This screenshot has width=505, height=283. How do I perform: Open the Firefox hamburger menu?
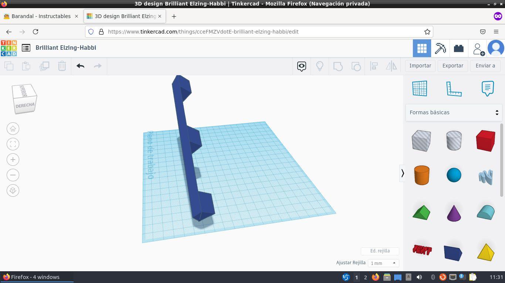pos(496,32)
